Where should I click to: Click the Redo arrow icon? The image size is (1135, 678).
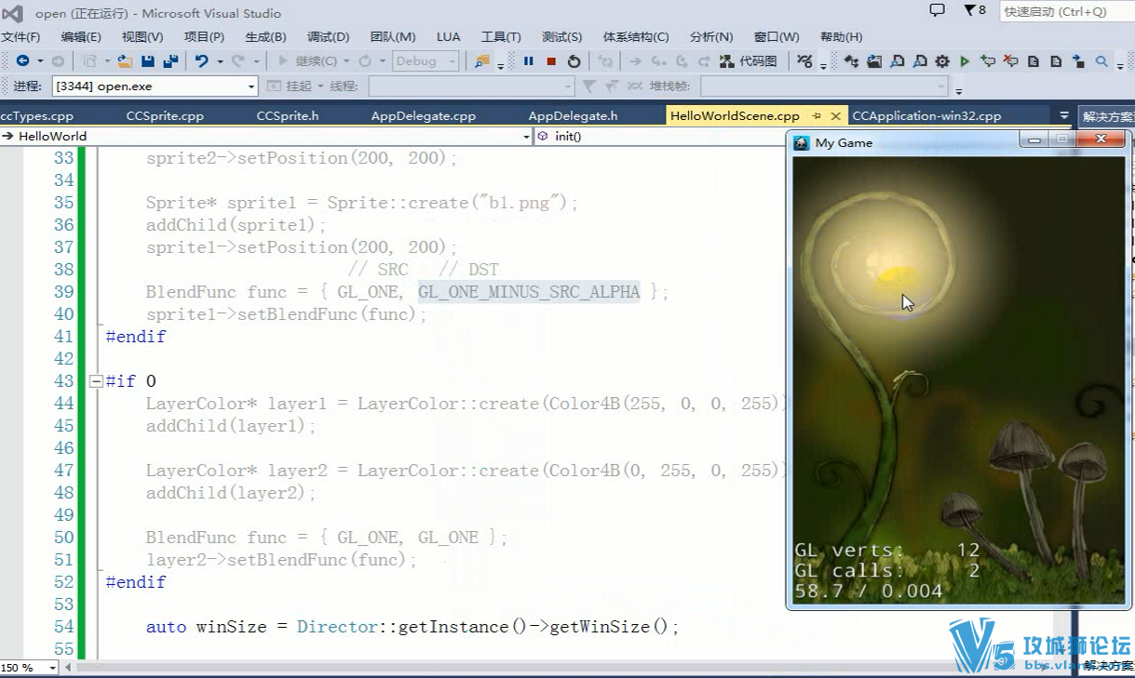click(x=238, y=61)
